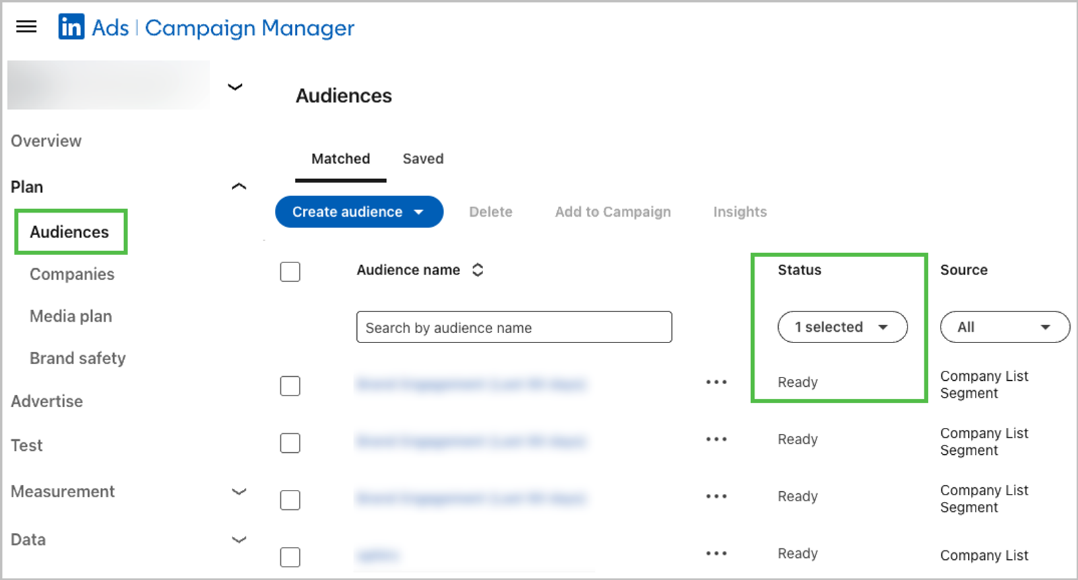Collapse the Plan section chevron
The width and height of the screenshot is (1078, 580).
[x=239, y=186]
